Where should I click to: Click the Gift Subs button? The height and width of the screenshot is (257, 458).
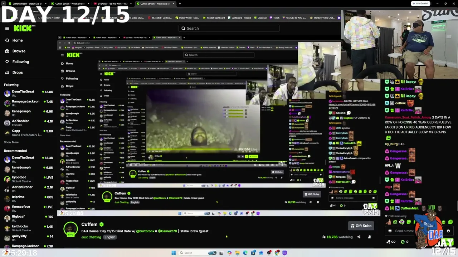(x=361, y=226)
